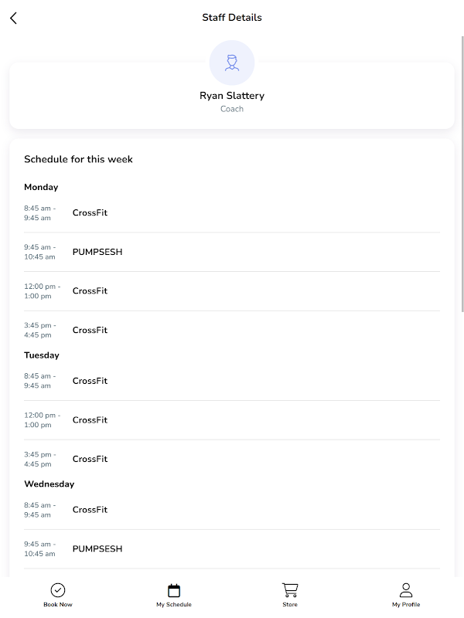
Task: Tap the My Schedule calendar icon
Action: pos(174,591)
